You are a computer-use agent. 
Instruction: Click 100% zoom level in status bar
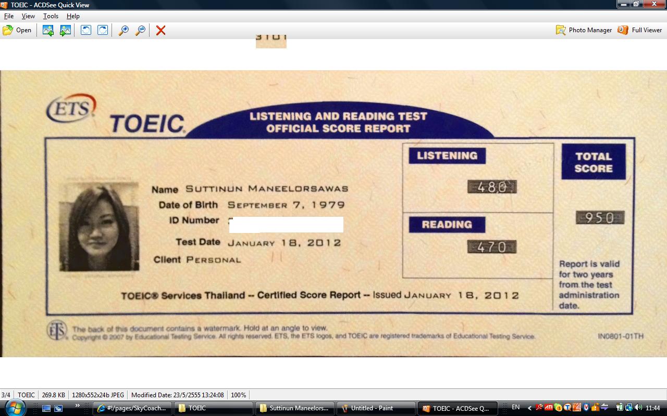click(x=238, y=395)
